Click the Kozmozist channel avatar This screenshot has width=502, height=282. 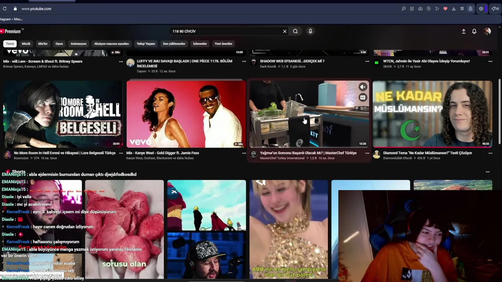[x=7, y=155]
